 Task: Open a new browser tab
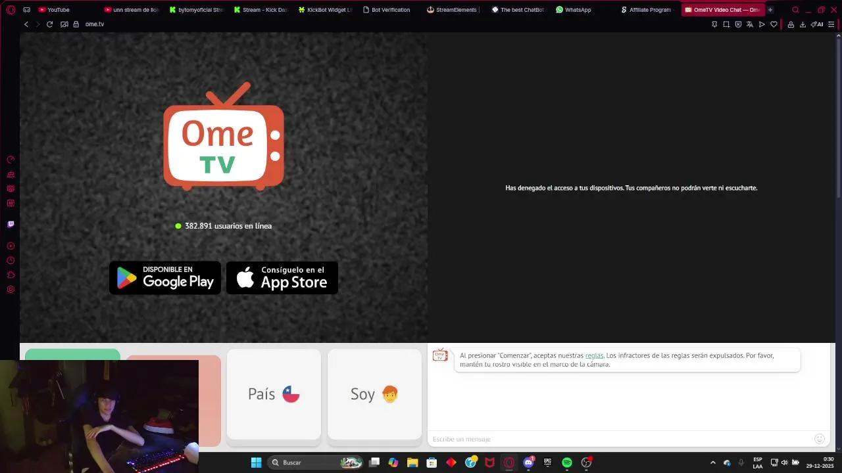(770, 10)
